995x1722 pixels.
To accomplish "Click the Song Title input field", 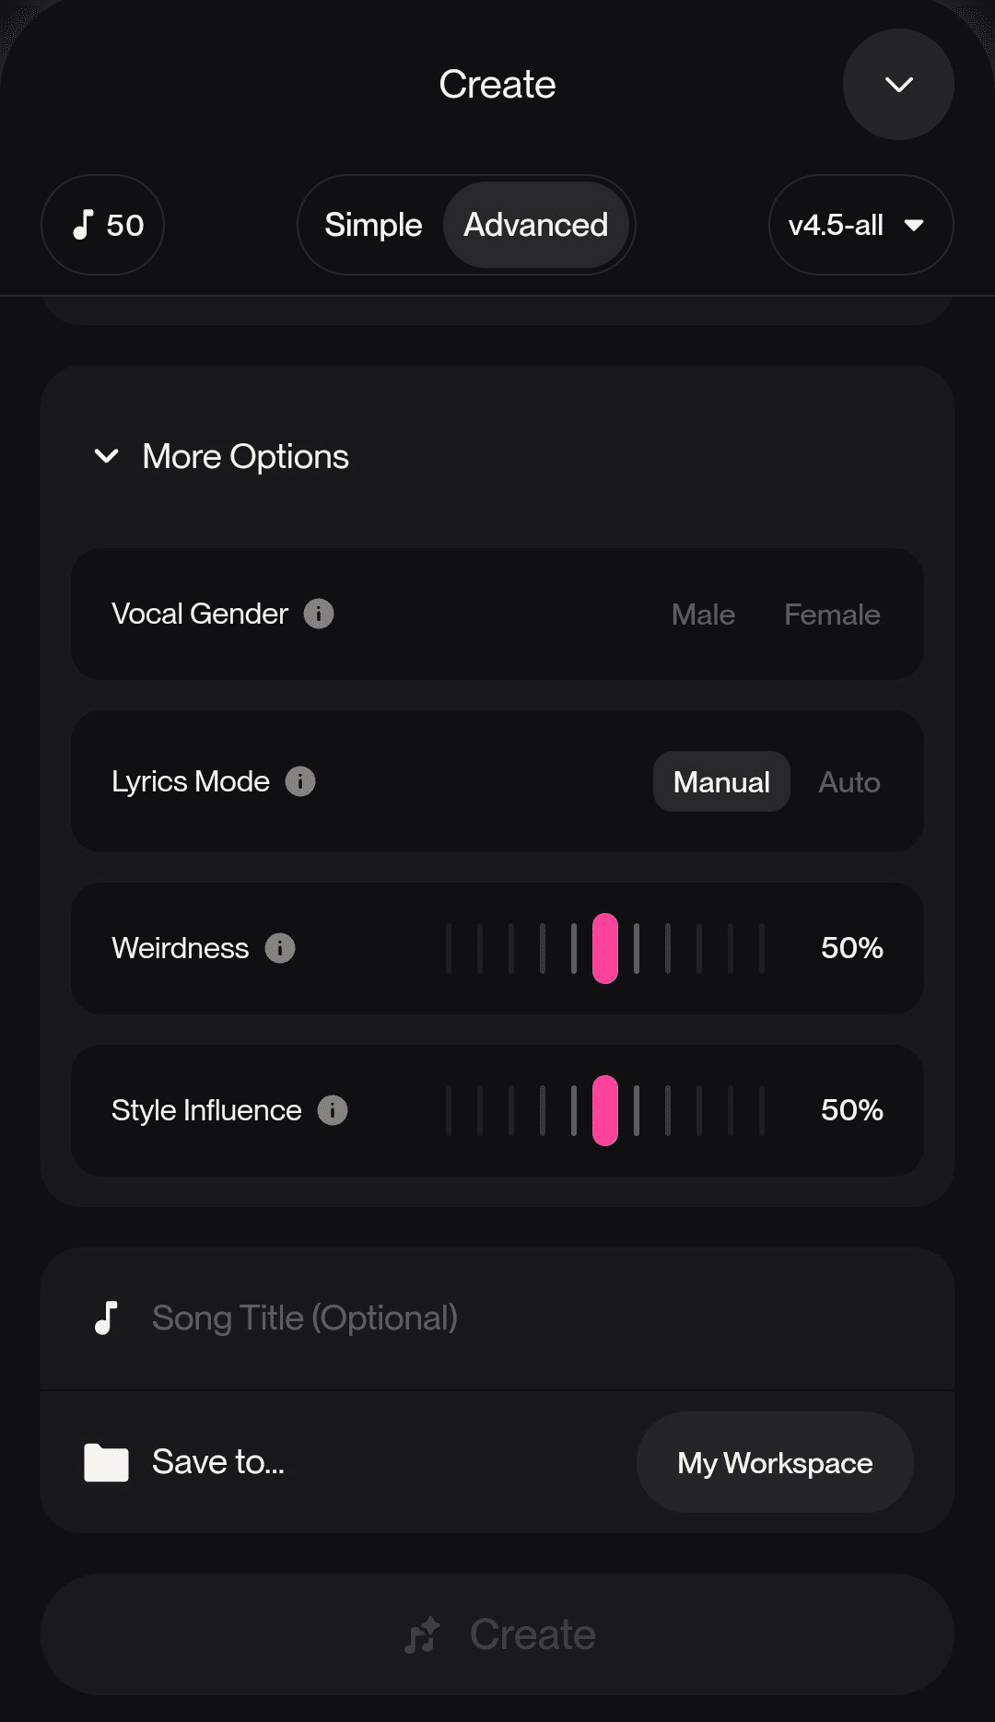I will [x=516, y=1318].
